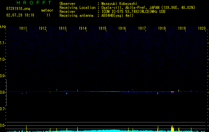
Task: Click the ICOM IC-575 receiver value
Action: (x=133, y=12)
